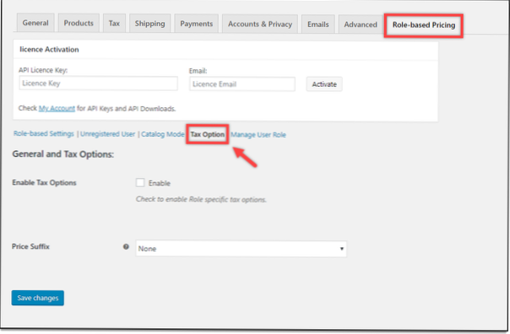Select the Tax Option section
Screen dimensions: 510x334
(x=208, y=134)
